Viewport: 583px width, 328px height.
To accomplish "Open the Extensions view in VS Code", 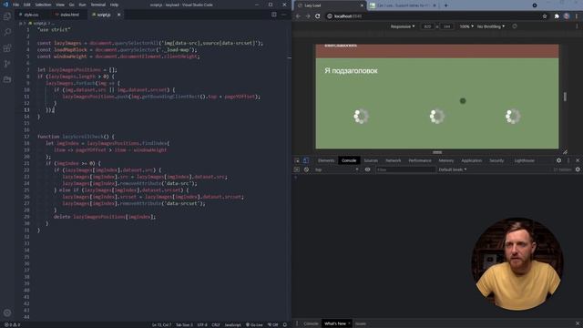I will pos(7,48).
